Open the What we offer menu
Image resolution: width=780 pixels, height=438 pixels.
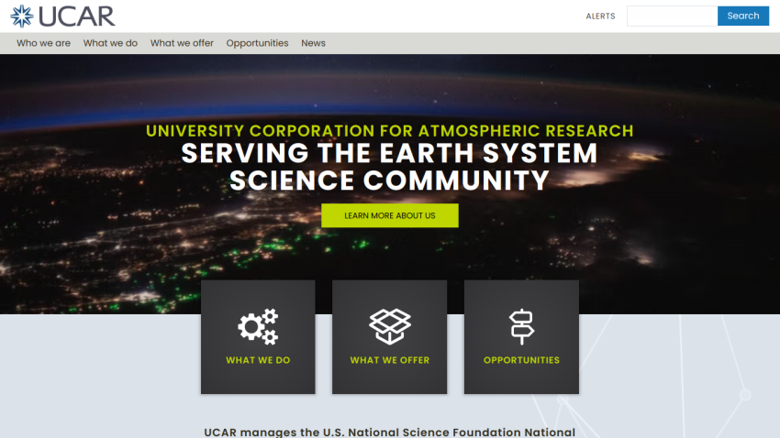point(182,43)
